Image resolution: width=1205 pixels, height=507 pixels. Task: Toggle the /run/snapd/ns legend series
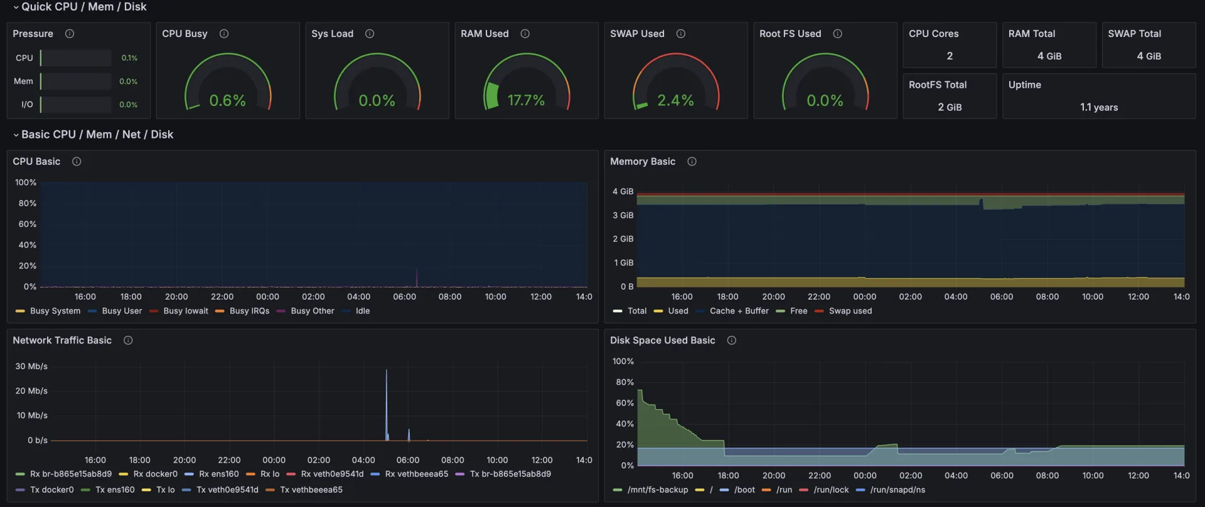(897, 489)
